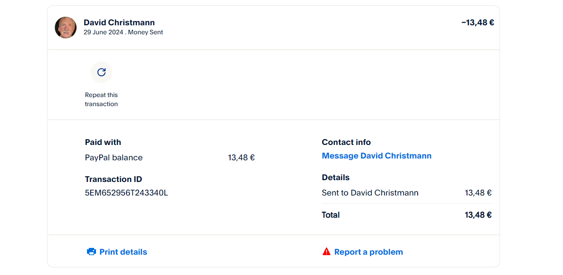This screenshot has height=275, width=563.
Task: Click the bold 'Total' label
Action: click(x=331, y=215)
